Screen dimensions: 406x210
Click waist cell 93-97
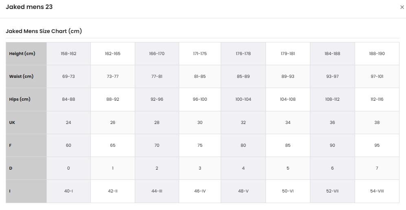(332, 77)
